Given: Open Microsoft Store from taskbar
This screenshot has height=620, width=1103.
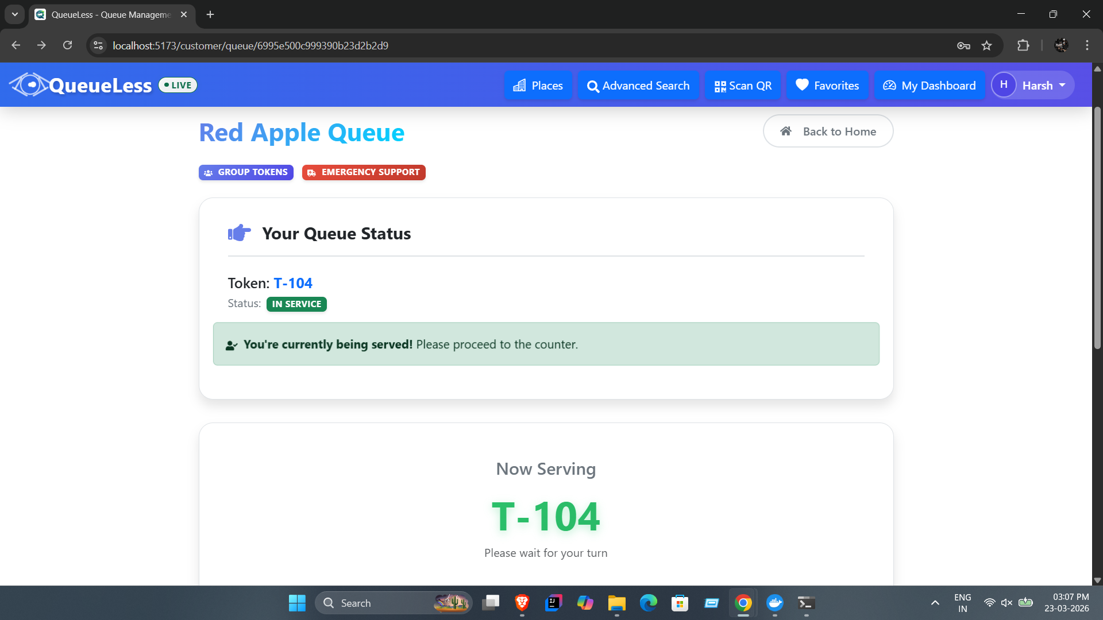Looking at the screenshot, I should click(680, 603).
